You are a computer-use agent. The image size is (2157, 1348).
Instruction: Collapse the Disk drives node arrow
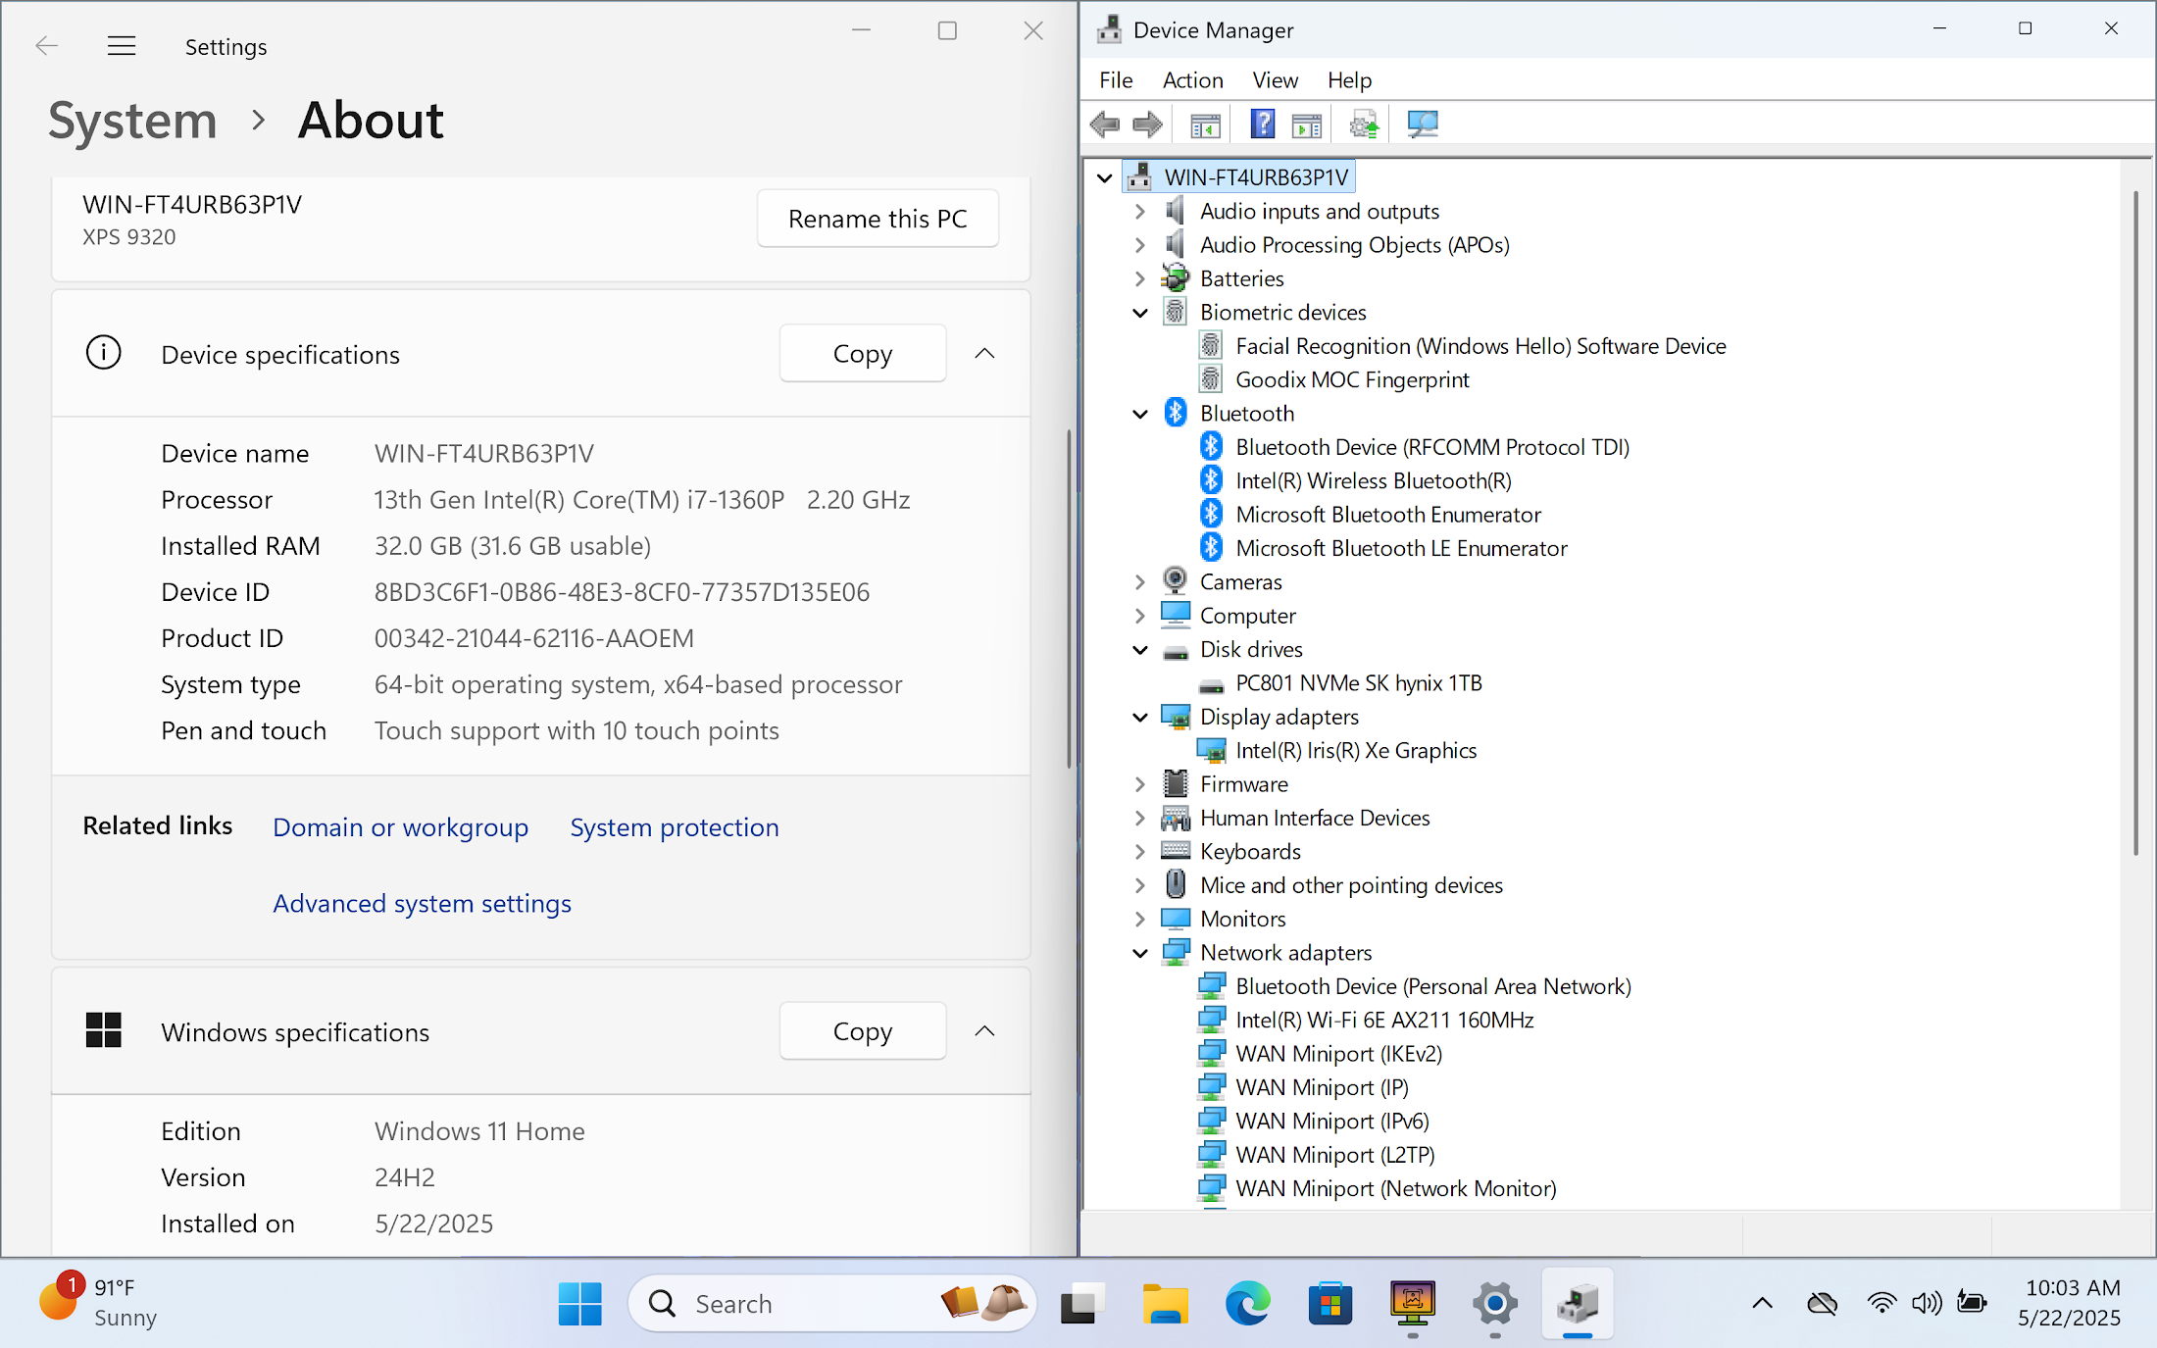click(1139, 650)
